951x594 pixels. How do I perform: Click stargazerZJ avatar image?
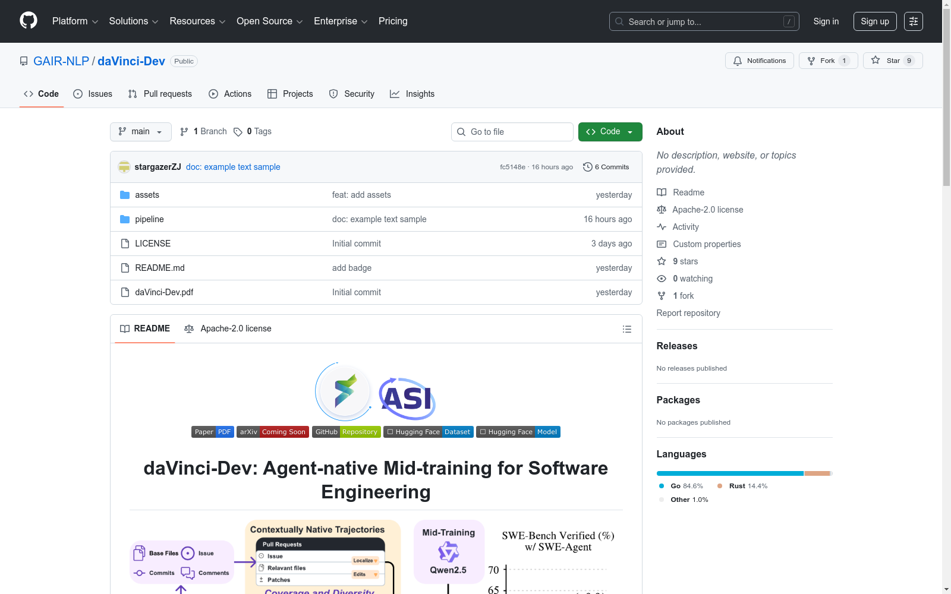coord(124,167)
